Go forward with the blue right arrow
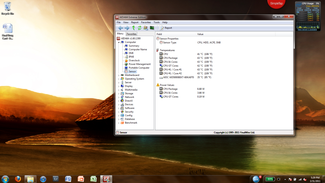Image resolution: width=325 pixels, height=183 pixels. point(127,28)
